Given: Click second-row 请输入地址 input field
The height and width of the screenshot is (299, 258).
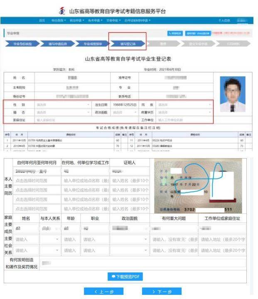Looking at the screenshot, I should 223,240.
